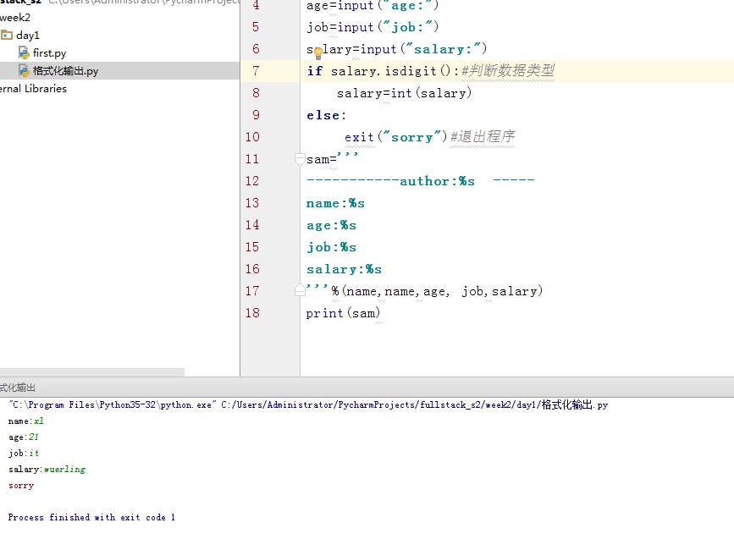Click the 'sorry' error output in console
734x550 pixels.
(21, 486)
